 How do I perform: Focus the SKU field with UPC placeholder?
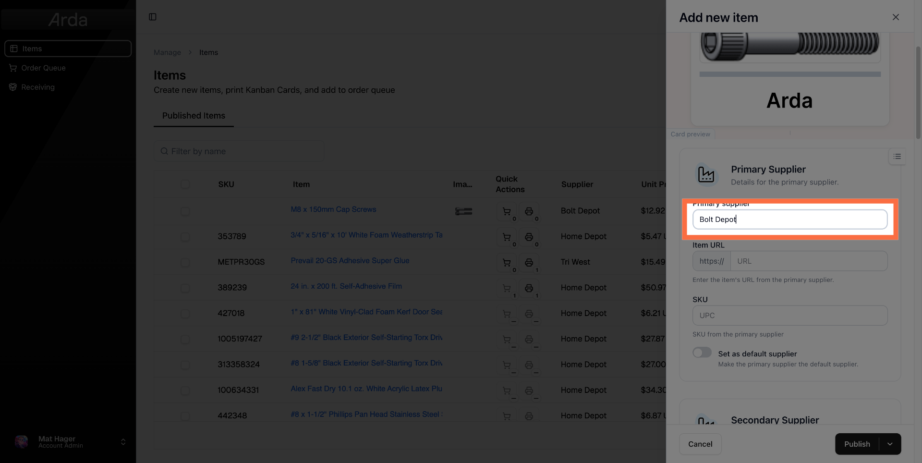790,316
